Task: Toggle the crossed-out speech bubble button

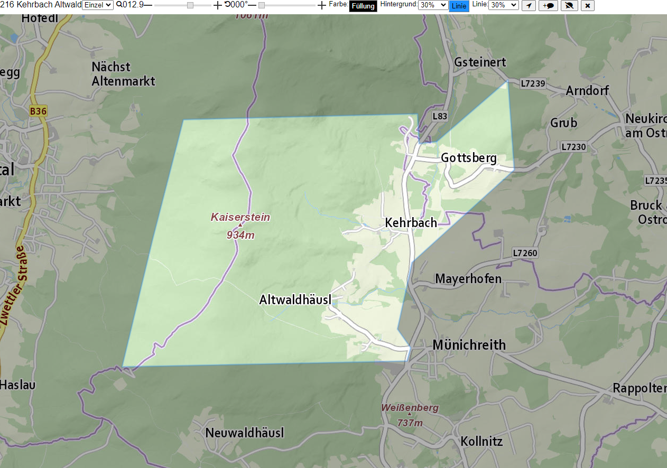Action: (x=569, y=5)
